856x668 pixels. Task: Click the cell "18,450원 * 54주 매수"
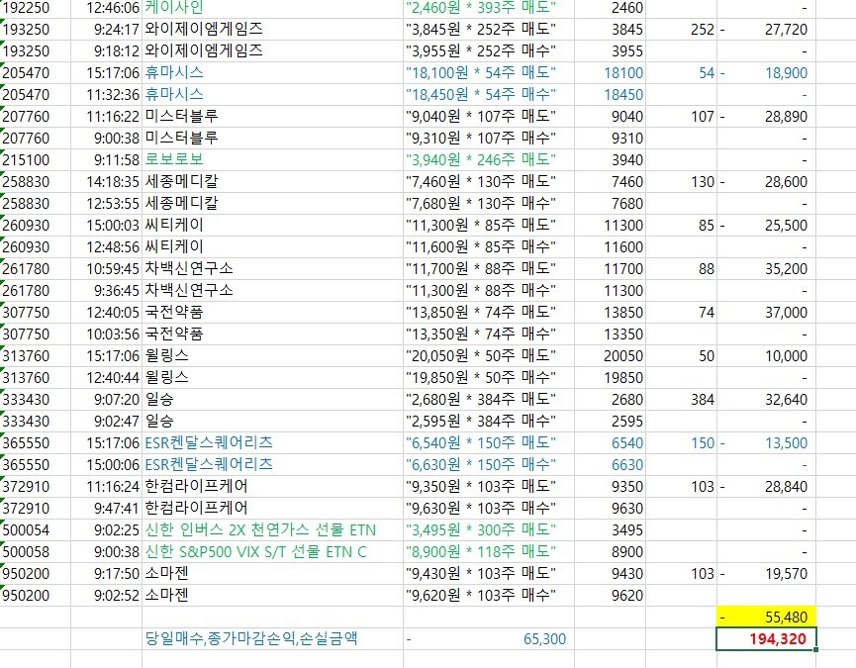point(489,94)
